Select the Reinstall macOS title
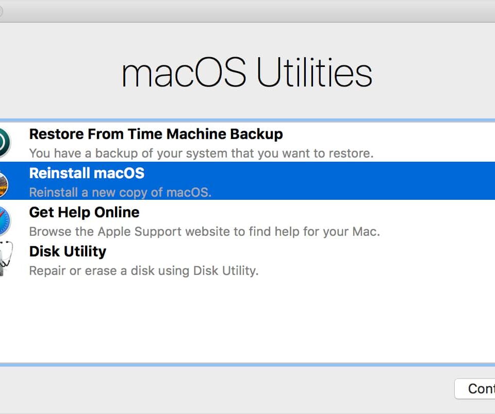Image resolution: width=495 pixels, height=414 pixels. (87, 174)
